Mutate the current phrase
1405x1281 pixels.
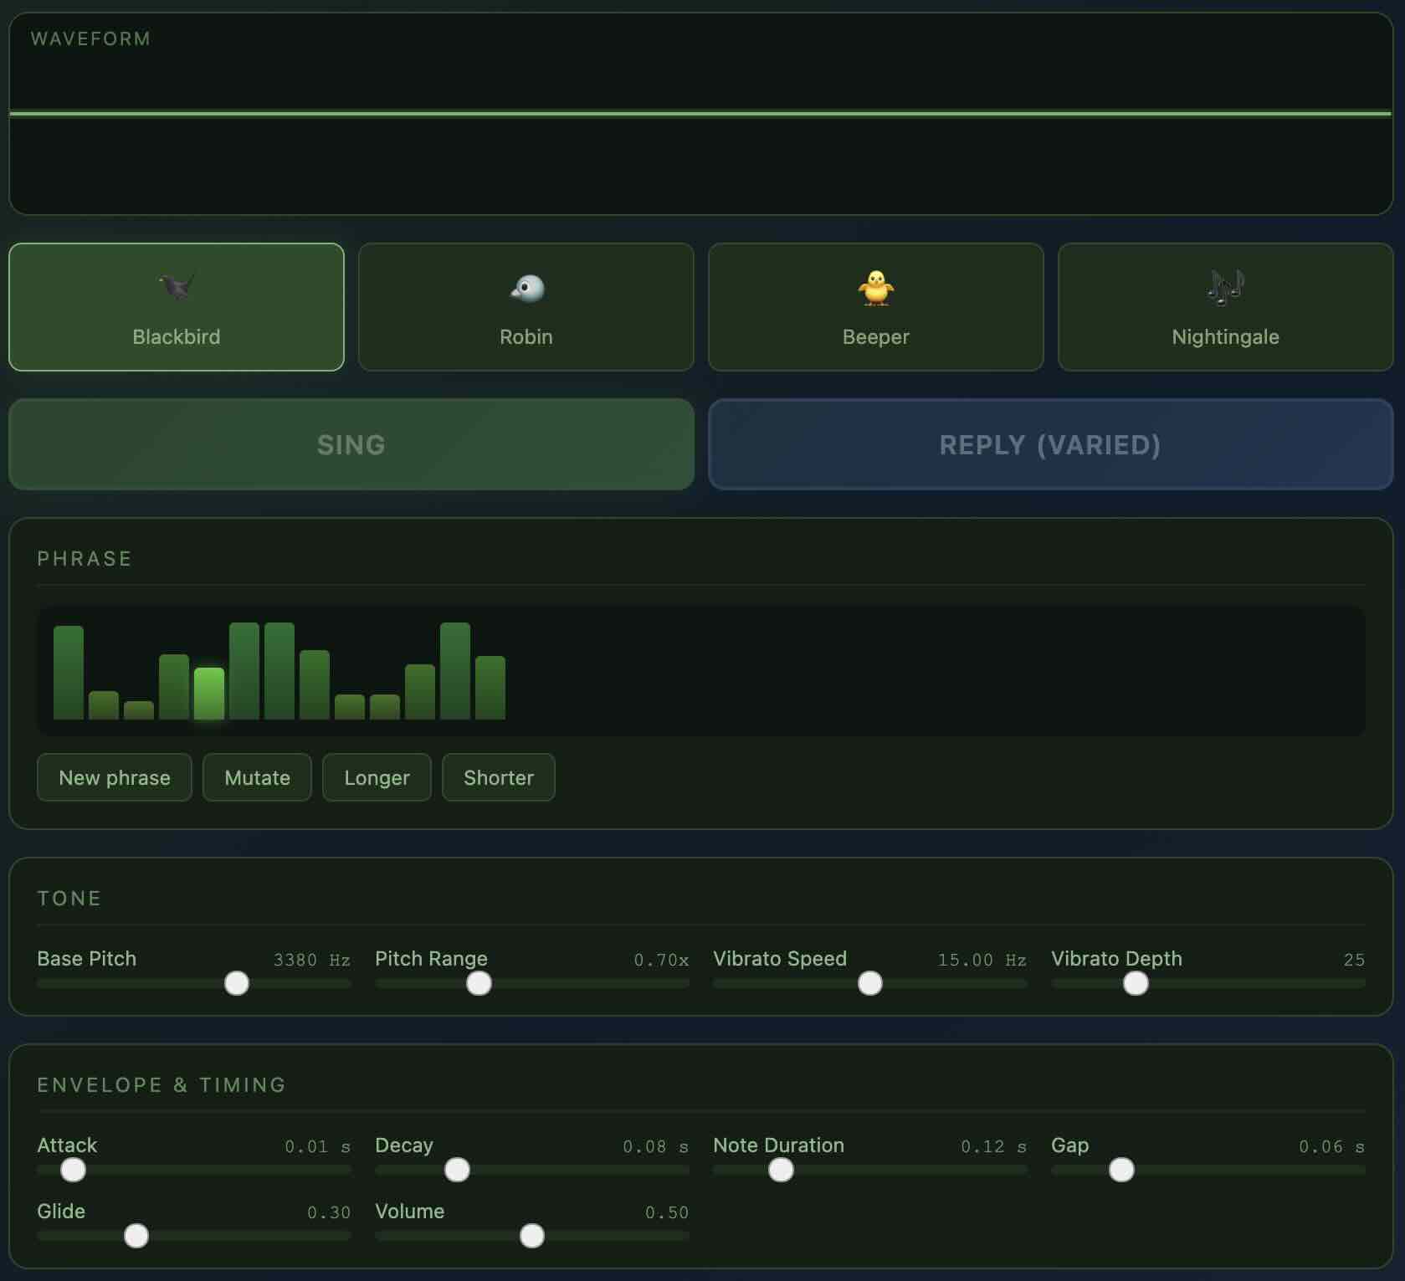[x=257, y=777]
